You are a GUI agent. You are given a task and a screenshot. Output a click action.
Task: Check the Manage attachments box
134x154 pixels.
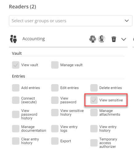click(x=94, y=113)
